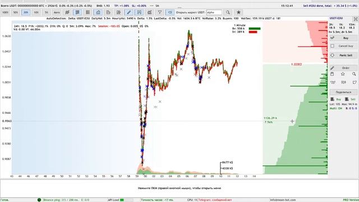Screen dimensions: 359x202
Task: Click the Panic Sell button
Action: click(343, 56)
